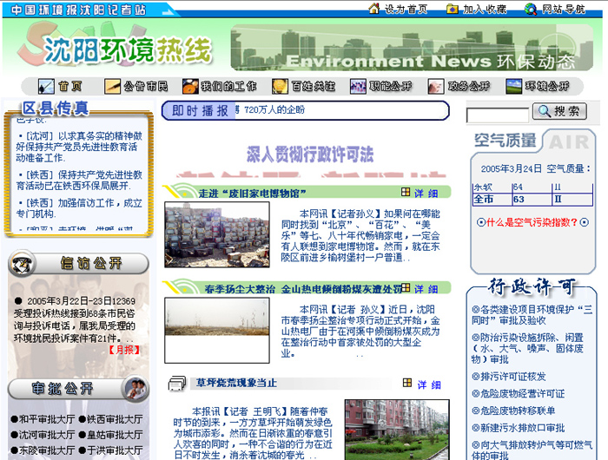
Task: Open 百姓关注 menu item
Action: (314, 86)
